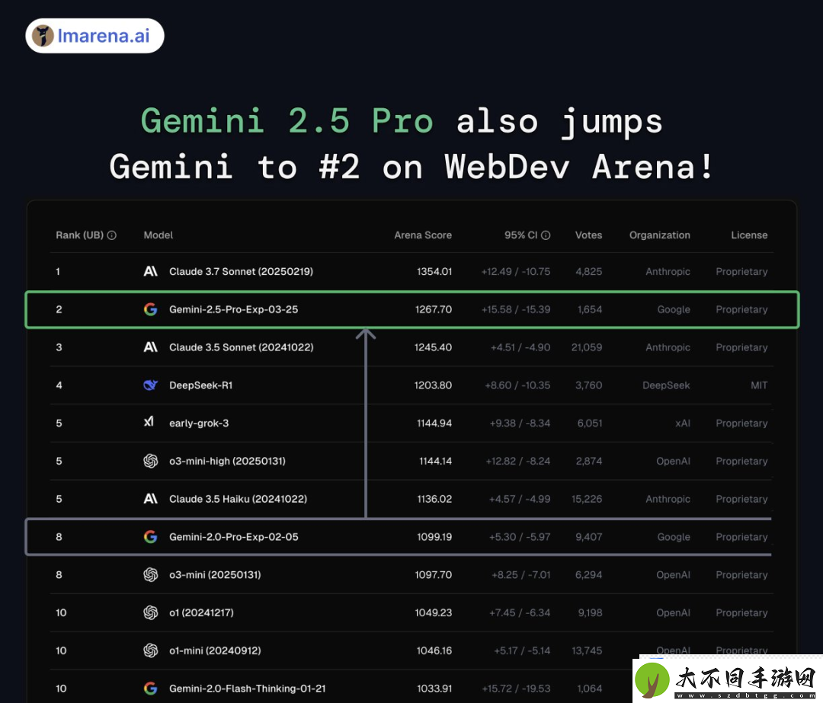The image size is (823, 703).
Task: Select model name Claude 3.5 Haiku (20241022)
Action: (239, 499)
